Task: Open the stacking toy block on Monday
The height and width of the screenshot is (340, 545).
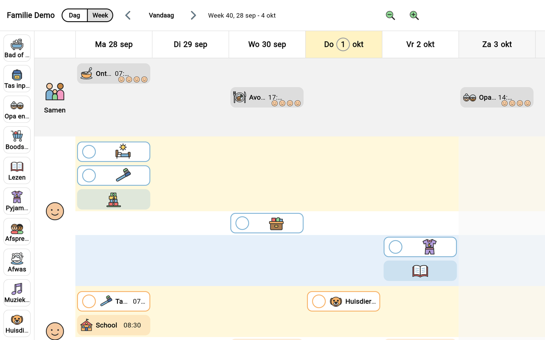Action: pyautogui.click(x=114, y=199)
